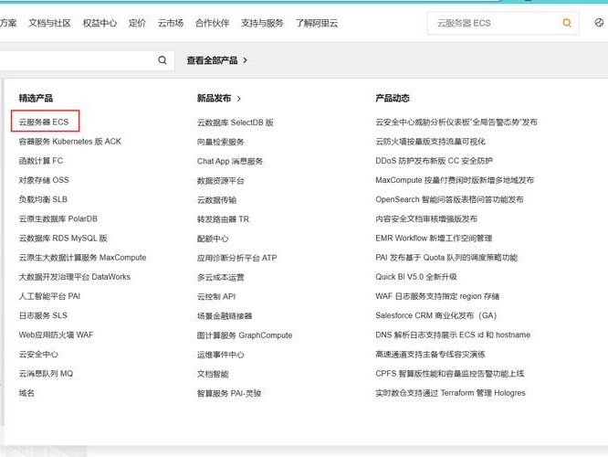The width and height of the screenshot is (608, 457).
Task: Click the magnifier icon in product search bar
Action: [x=162, y=60]
